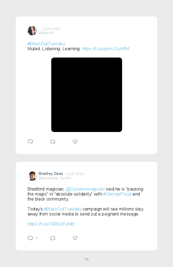
Task: Click the reply icon on @daixviii's tweet
Action: [30, 142]
